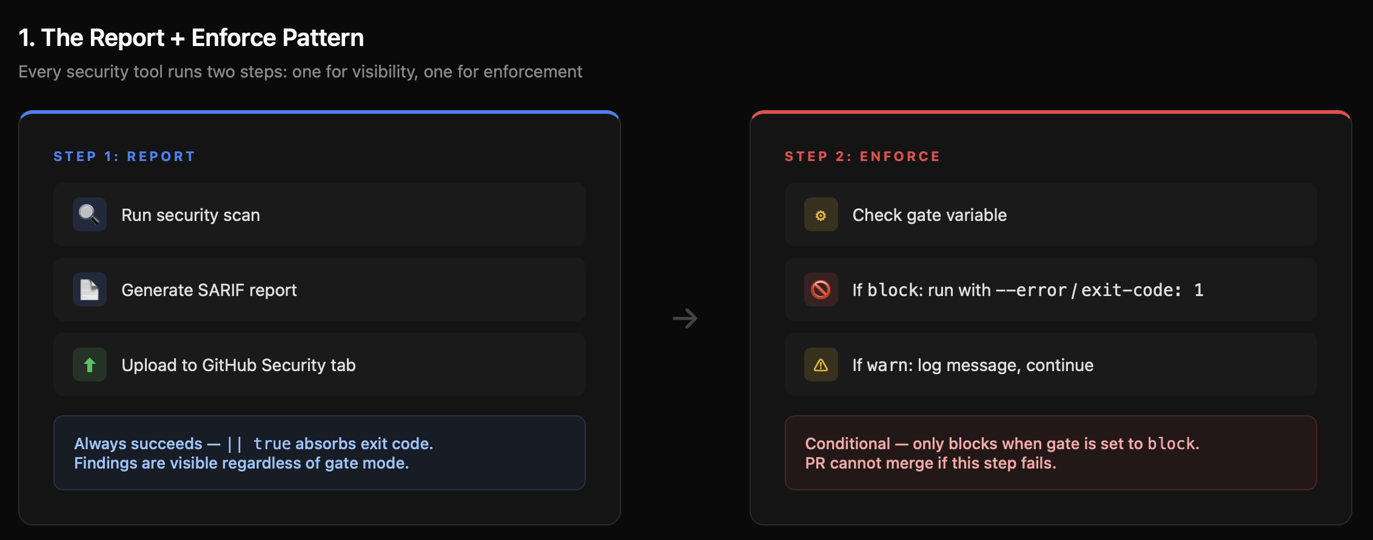Click the yellow gear gate variable icon
The width and height of the screenshot is (1373, 540).
(821, 215)
